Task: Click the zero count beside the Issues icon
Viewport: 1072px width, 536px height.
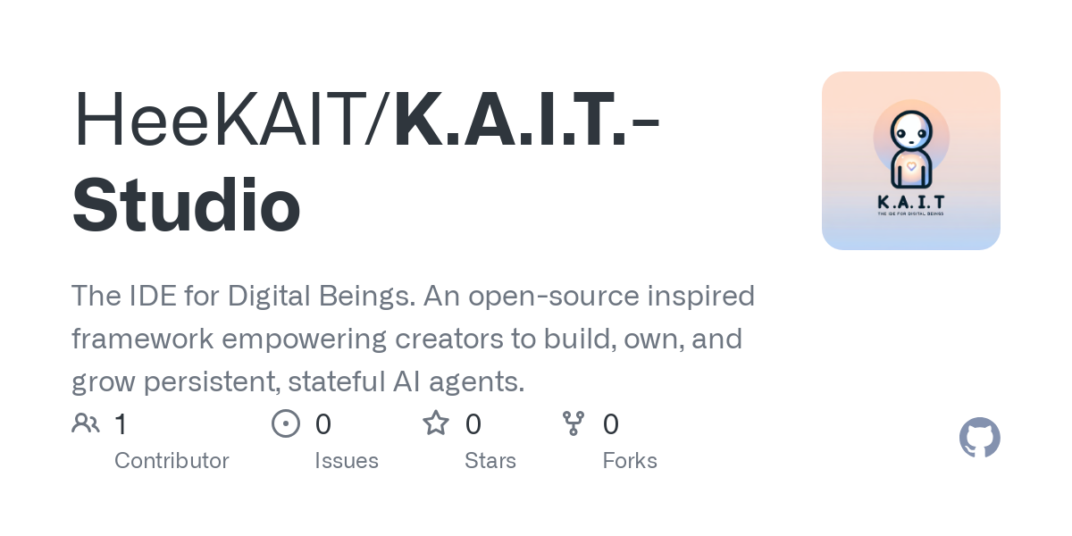Action: point(323,424)
